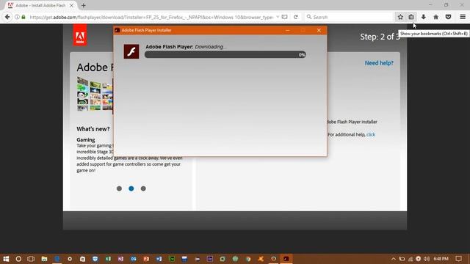Click the Flash Player games thumbnail collage
This screenshot has width=470, height=264.
point(95,94)
